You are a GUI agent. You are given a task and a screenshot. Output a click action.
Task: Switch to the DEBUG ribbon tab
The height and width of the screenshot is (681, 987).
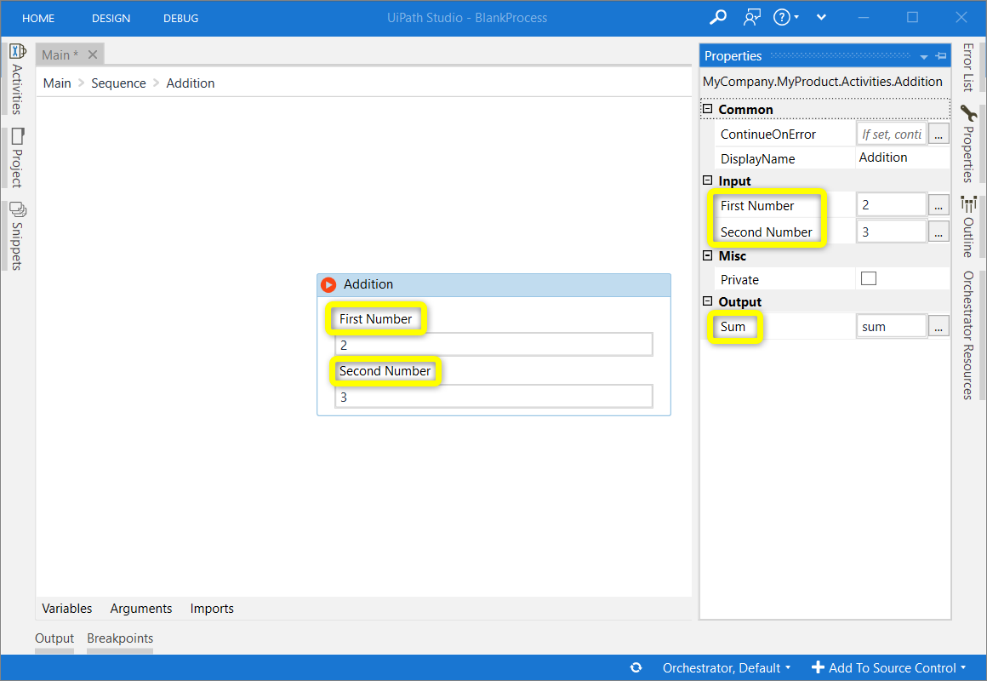(x=180, y=17)
